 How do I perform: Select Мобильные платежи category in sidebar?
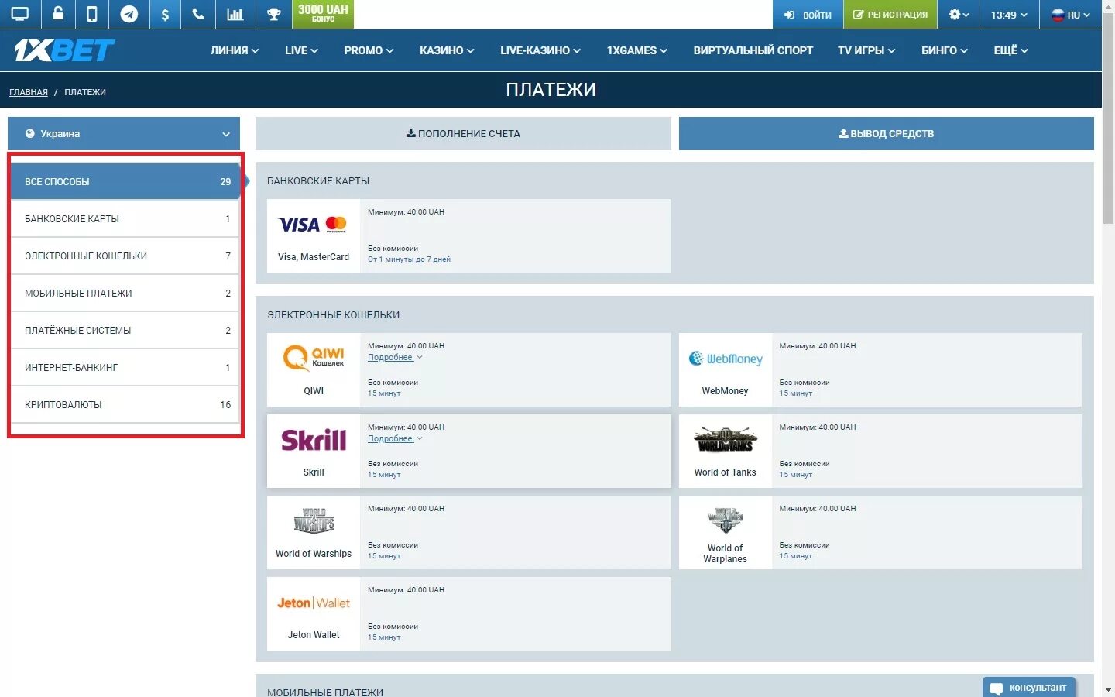click(125, 293)
